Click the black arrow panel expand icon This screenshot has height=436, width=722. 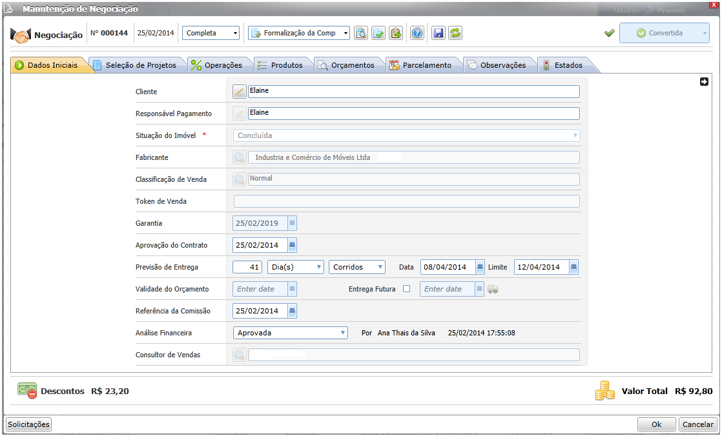704,81
